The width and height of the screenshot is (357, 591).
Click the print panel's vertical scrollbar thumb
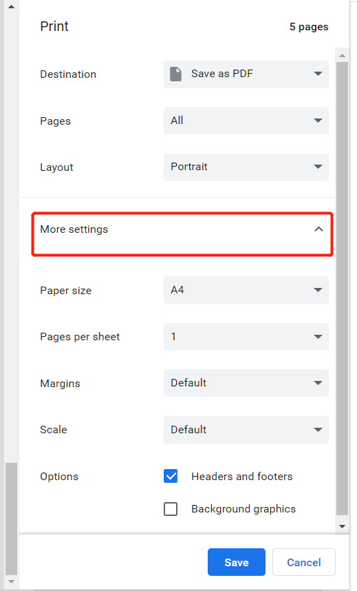[x=342, y=289]
